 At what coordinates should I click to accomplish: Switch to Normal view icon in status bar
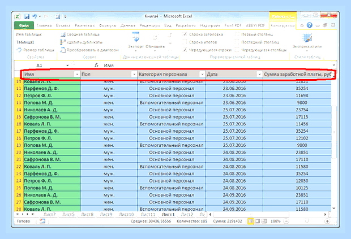251,221
